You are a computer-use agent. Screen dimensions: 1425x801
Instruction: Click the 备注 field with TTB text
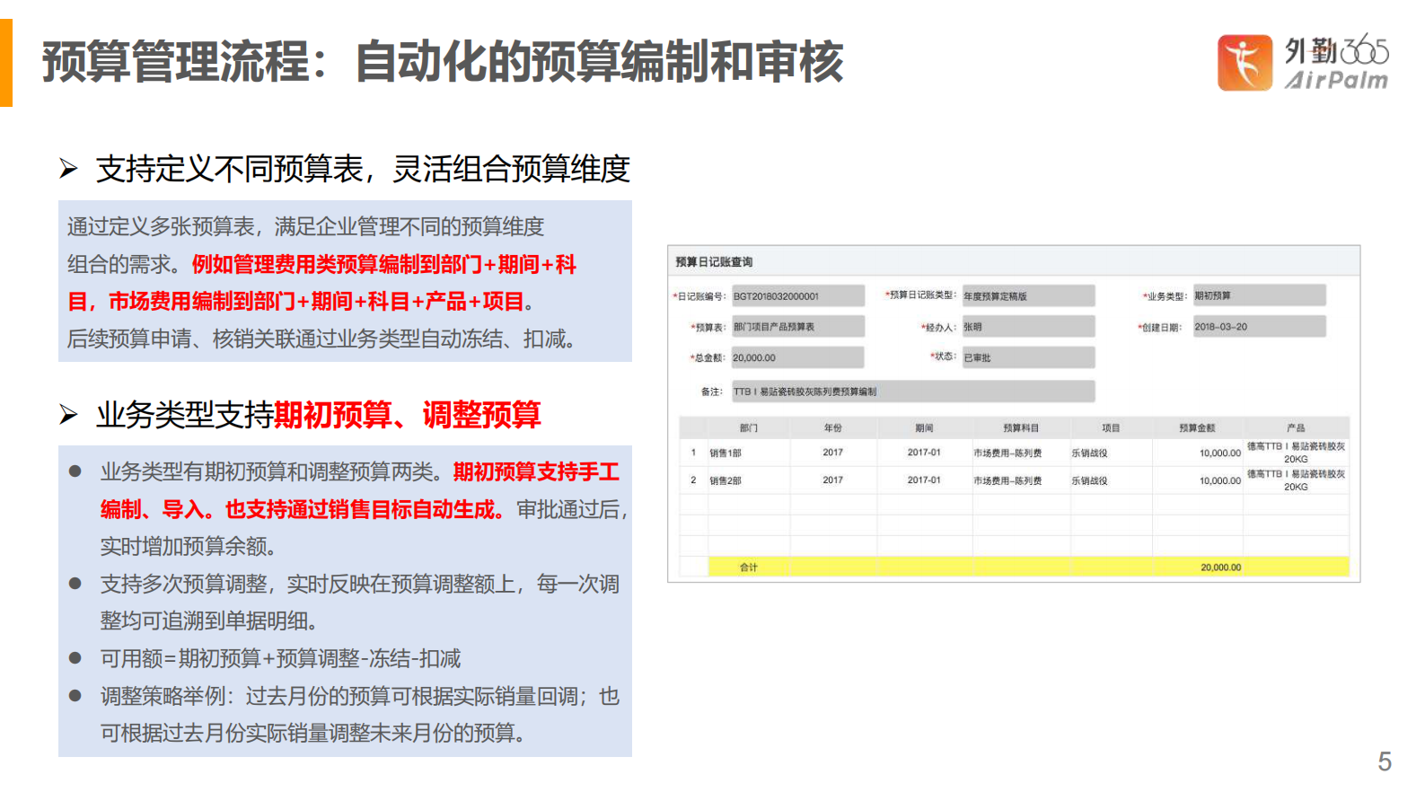click(x=913, y=392)
